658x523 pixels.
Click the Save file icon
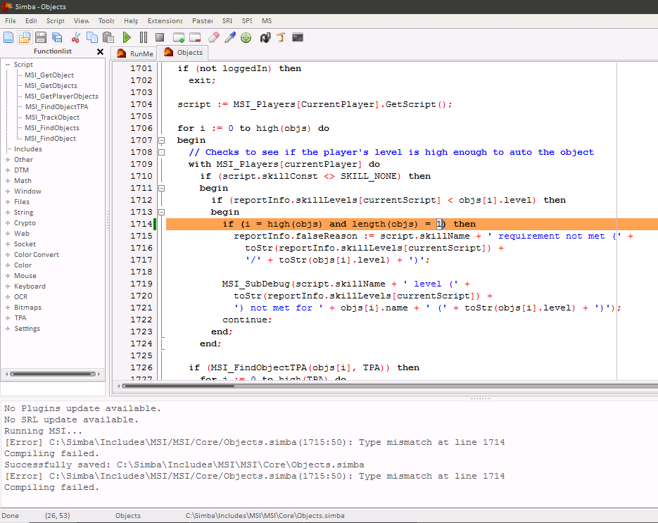(x=41, y=37)
